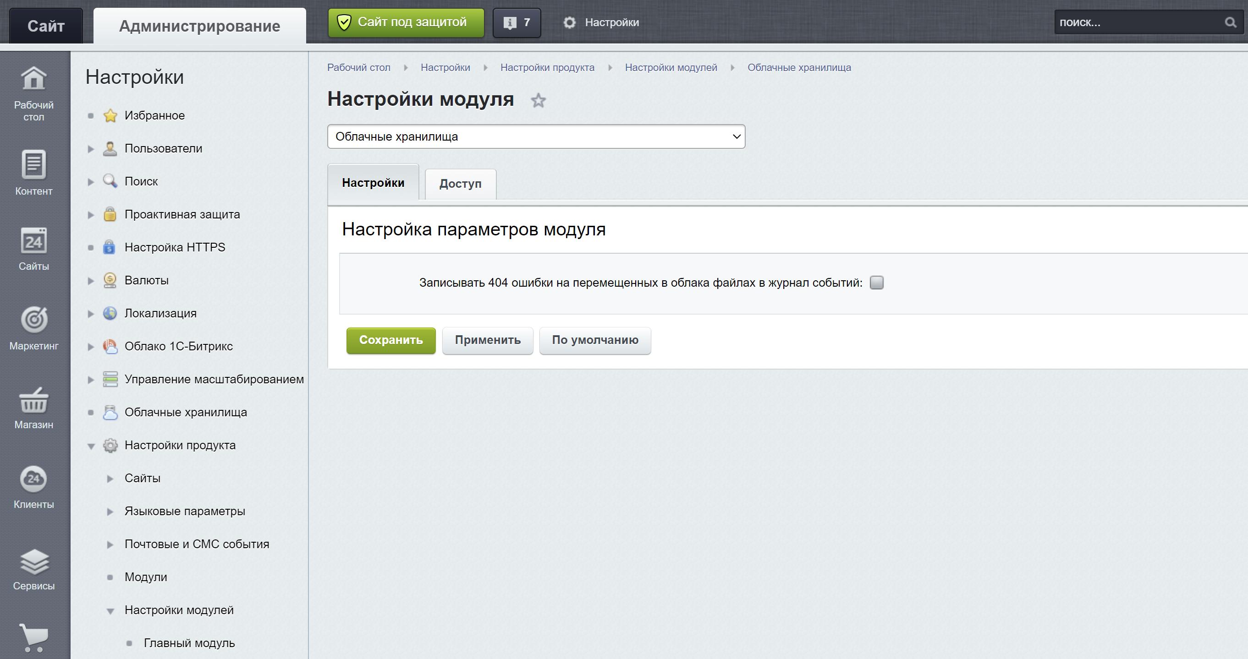The height and width of the screenshot is (659, 1248).
Task: Follow the Настройки модулей breadcrumb link
Action: click(x=671, y=67)
